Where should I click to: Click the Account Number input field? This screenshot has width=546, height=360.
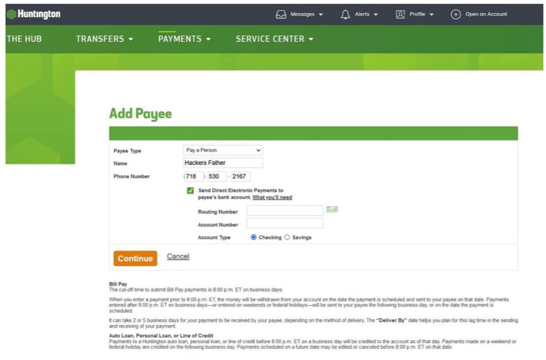[x=284, y=224]
